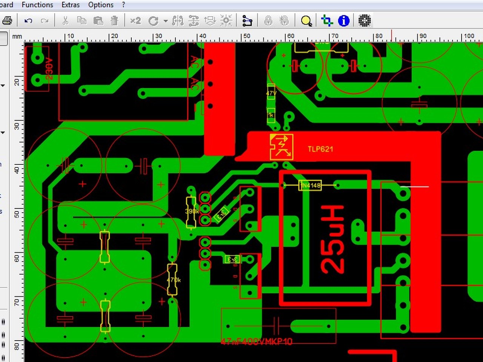Open the Extras menu
Viewport: 483px width, 362px height.
[71, 5]
